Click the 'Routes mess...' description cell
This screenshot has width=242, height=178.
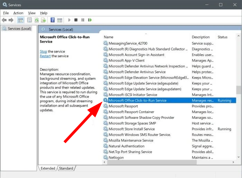pyautogui.click(x=203, y=135)
